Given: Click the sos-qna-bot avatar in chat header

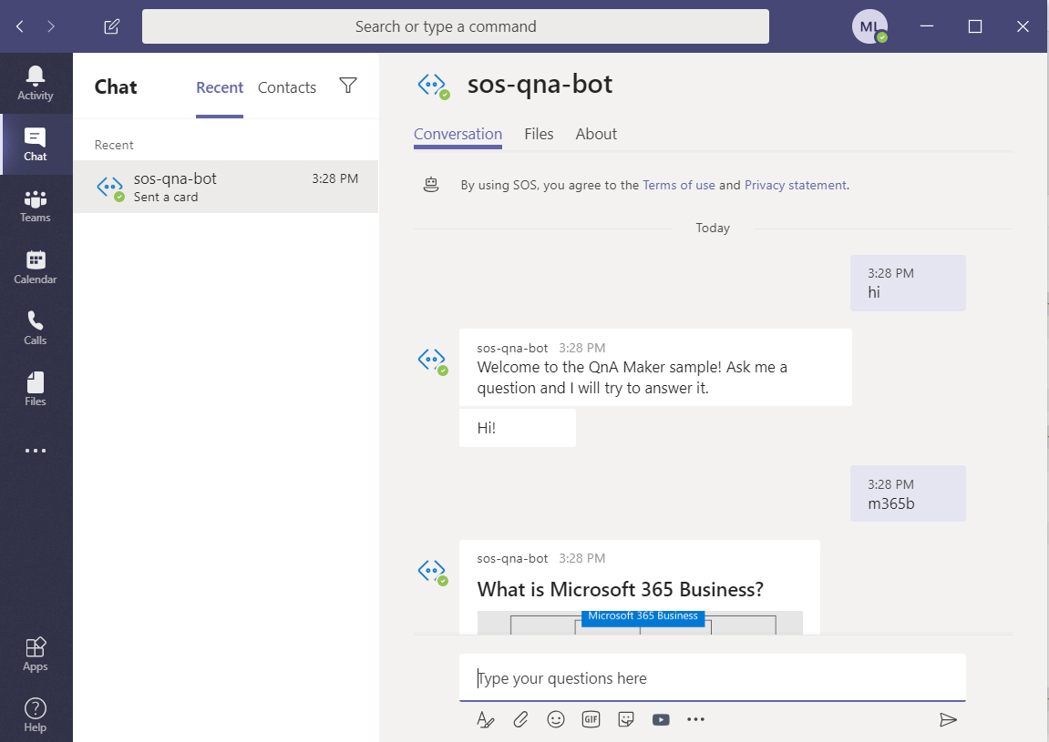Looking at the screenshot, I should click(433, 86).
